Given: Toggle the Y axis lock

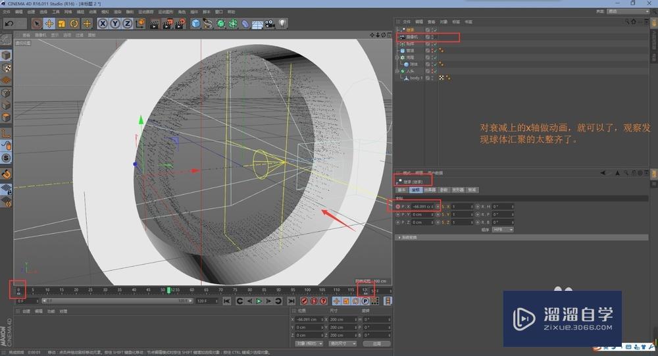Looking at the screenshot, I should [114, 24].
